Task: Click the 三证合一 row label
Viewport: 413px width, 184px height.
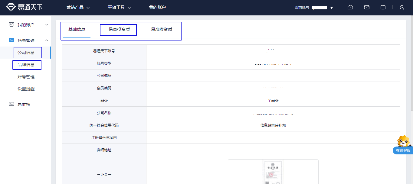Action: coord(104,175)
